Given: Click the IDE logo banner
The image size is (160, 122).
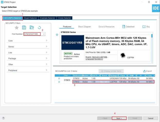Looking at the screenshot, I should point(156,8).
